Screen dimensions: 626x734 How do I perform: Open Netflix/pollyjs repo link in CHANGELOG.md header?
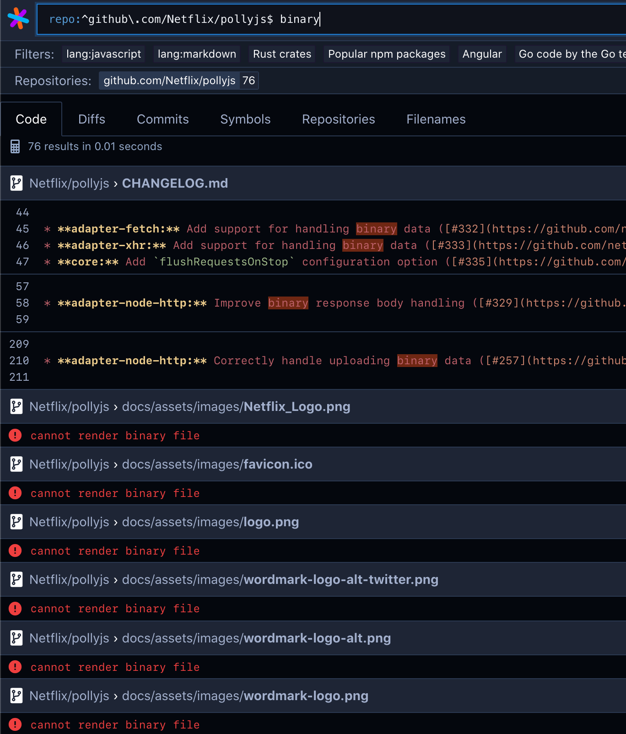[x=69, y=183]
